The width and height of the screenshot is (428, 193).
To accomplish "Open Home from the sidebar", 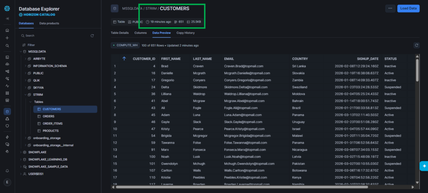I will (7, 30).
